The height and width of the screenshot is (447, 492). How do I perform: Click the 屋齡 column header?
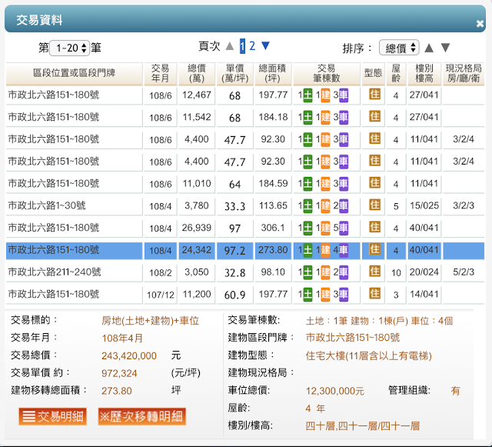point(396,74)
